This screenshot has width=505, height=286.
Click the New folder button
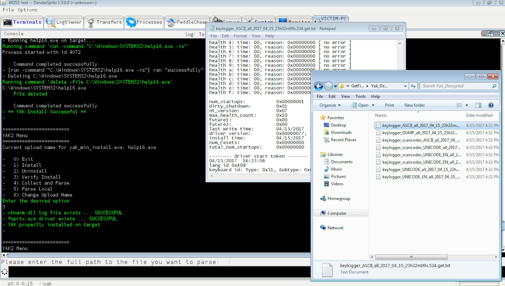pyautogui.click(x=414, y=105)
